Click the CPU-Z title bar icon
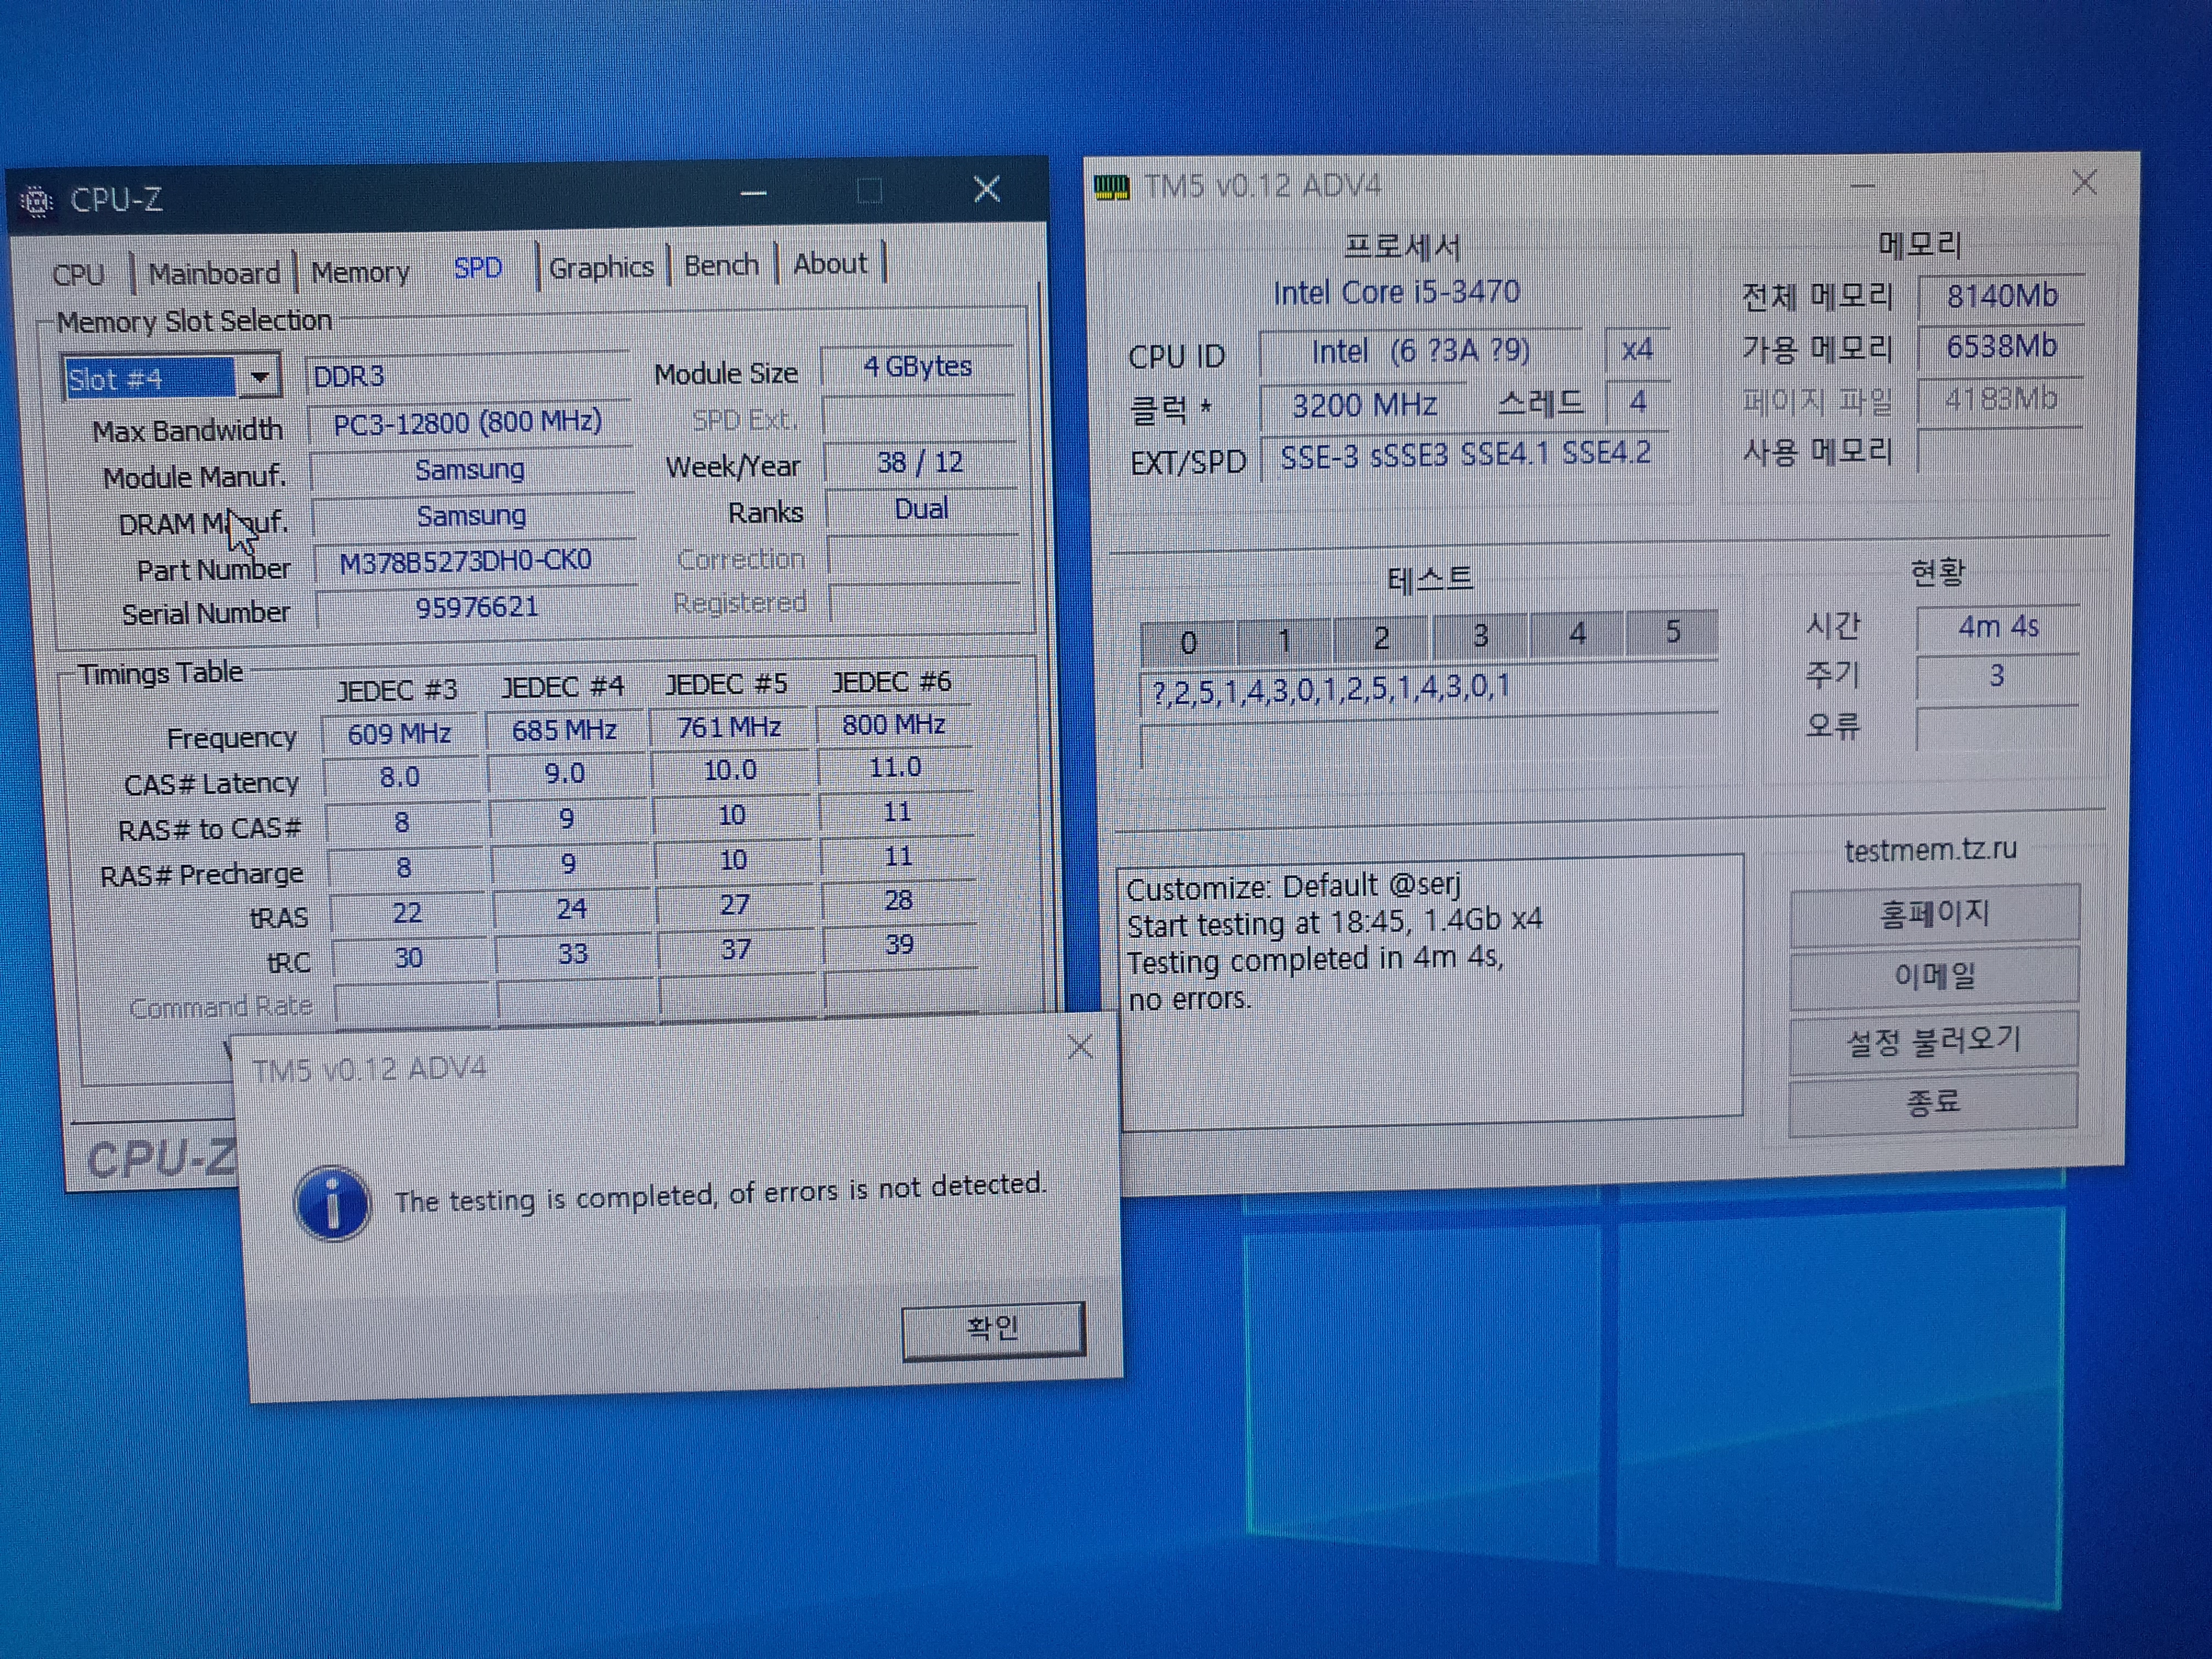The width and height of the screenshot is (2212, 1659). (x=37, y=201)
